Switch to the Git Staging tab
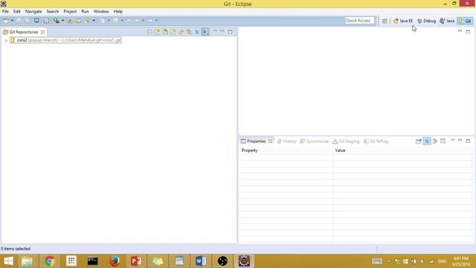 pyautogui.click(x=346, y=141)
